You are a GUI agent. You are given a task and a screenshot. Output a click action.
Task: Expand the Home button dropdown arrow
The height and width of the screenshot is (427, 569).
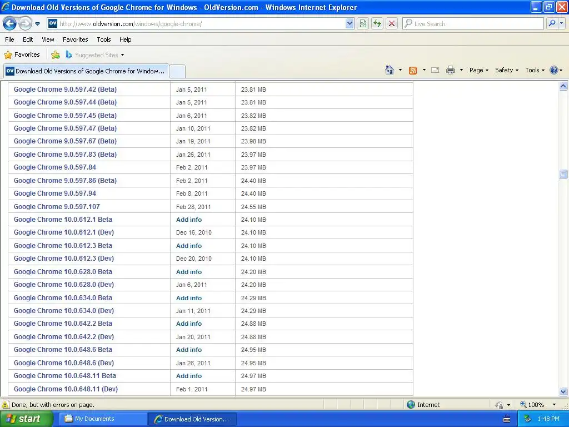400,70
